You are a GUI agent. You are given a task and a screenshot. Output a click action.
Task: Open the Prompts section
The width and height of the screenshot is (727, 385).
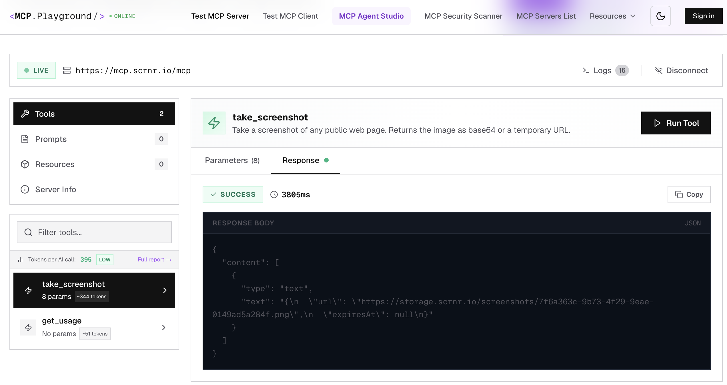94,139
